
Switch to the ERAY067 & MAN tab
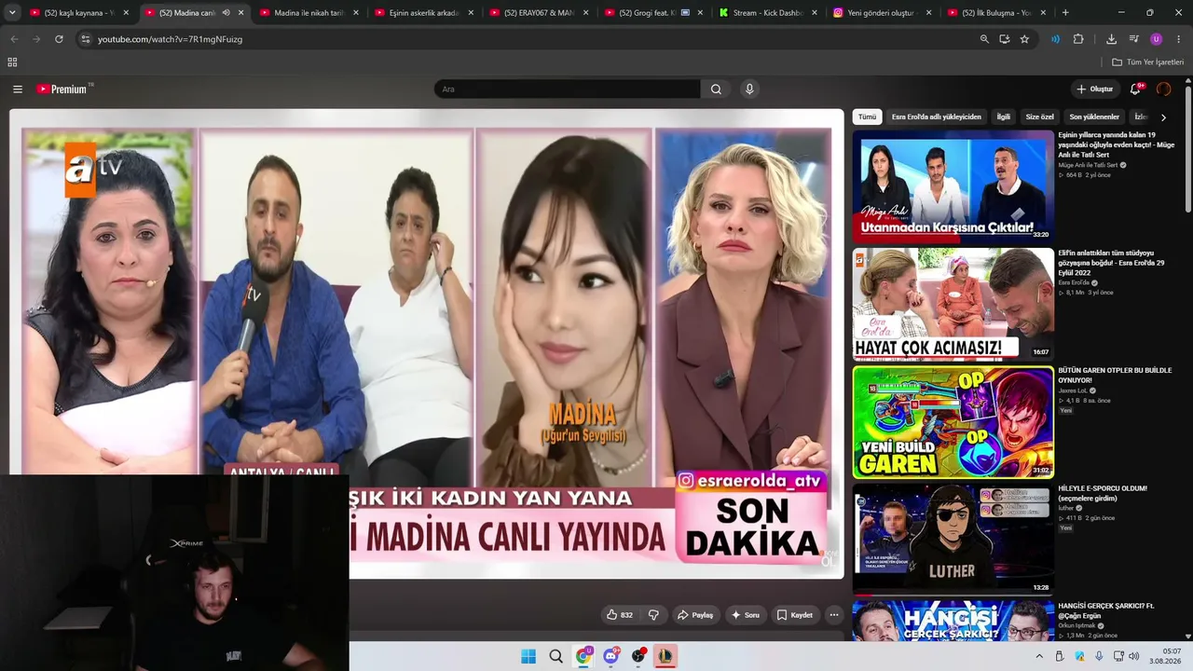click(x=540, y=13)
